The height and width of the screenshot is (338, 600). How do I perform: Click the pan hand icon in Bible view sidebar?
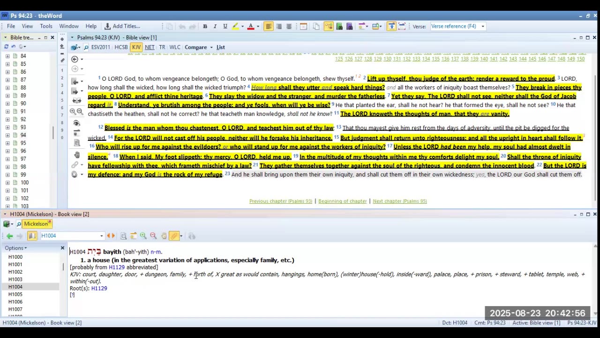pos(77,154)
